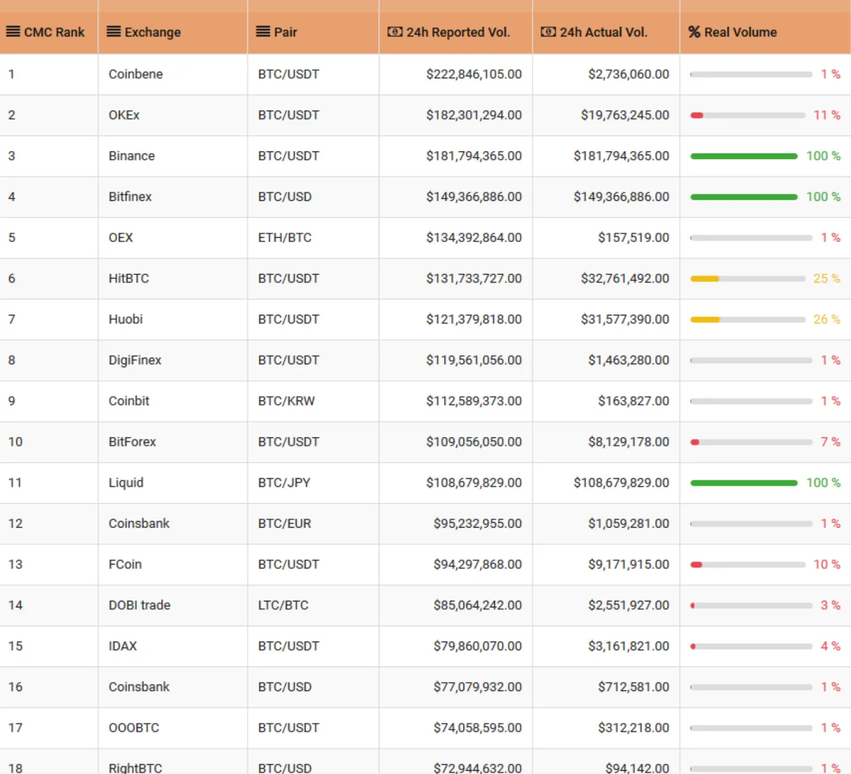The width and height of the screenshot is (851, 774).
Task: Click the 7 % value in BitForex row
Action: click(830, 442)
